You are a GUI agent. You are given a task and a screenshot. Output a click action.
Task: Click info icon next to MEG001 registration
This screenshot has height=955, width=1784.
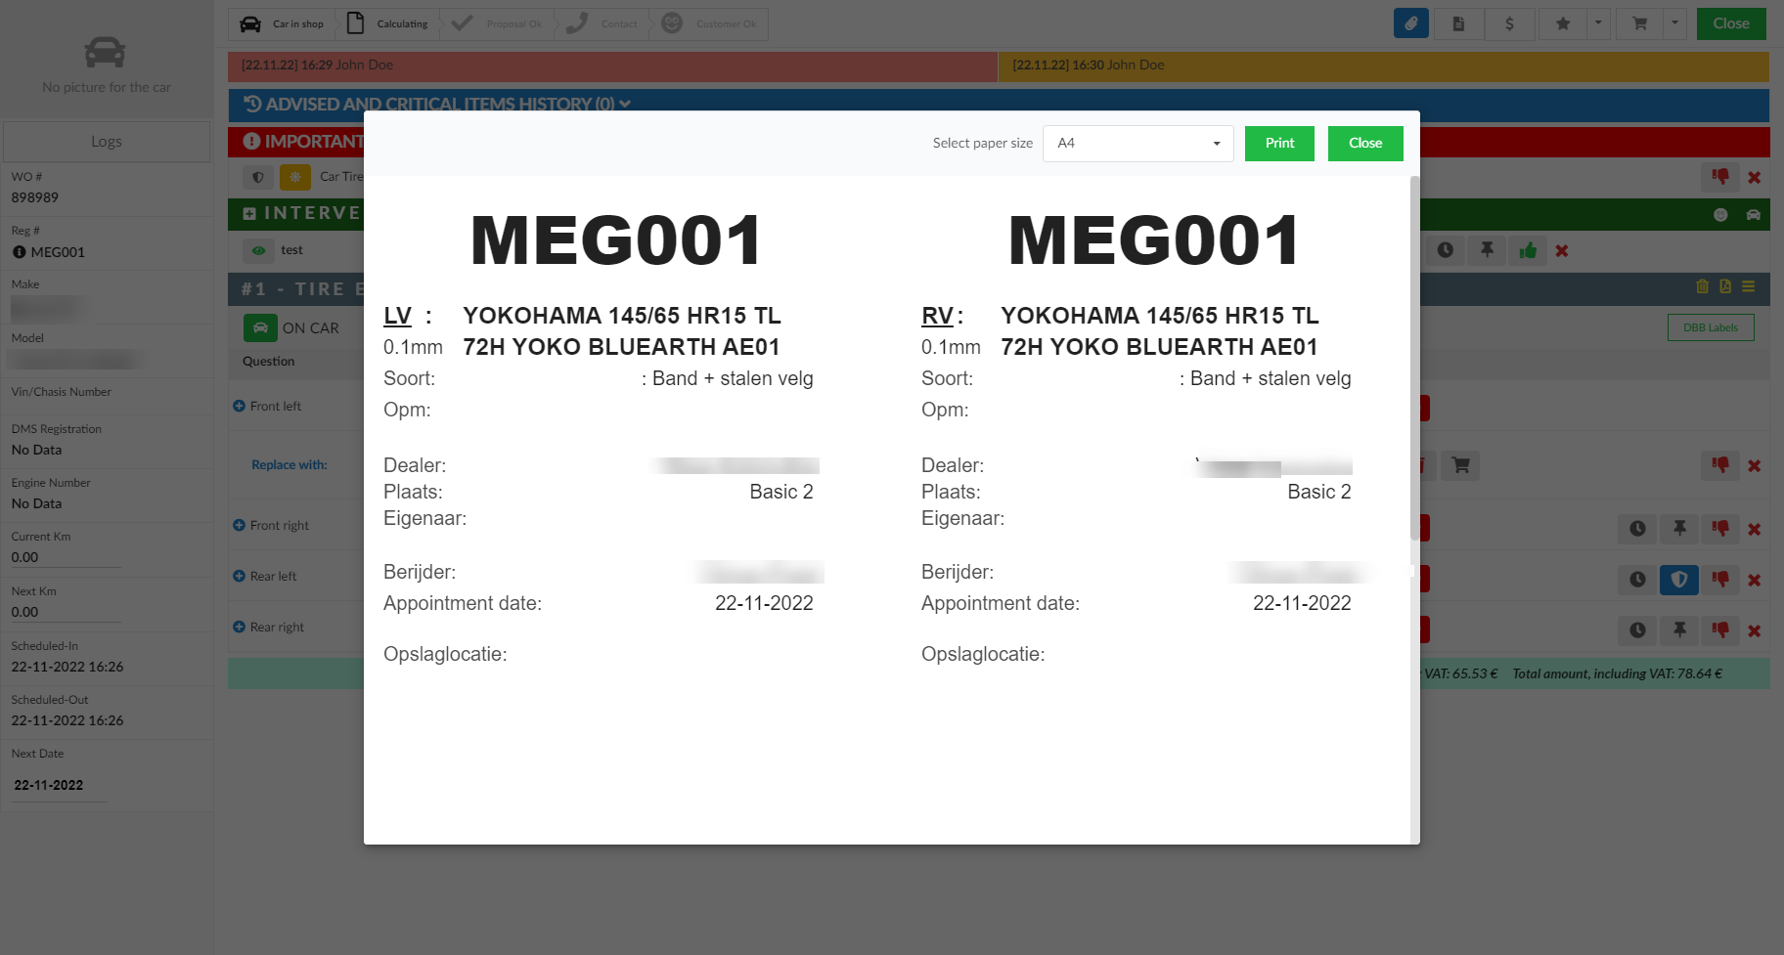click(19, 252)
